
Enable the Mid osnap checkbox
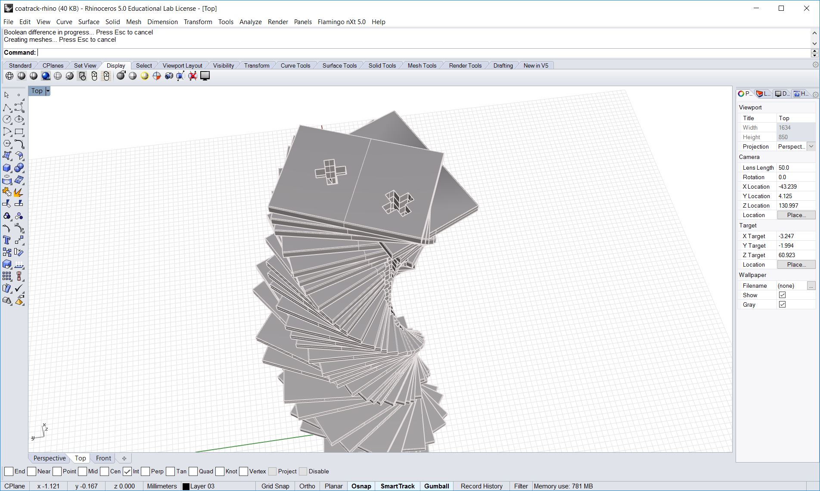(x=83, y=471)
